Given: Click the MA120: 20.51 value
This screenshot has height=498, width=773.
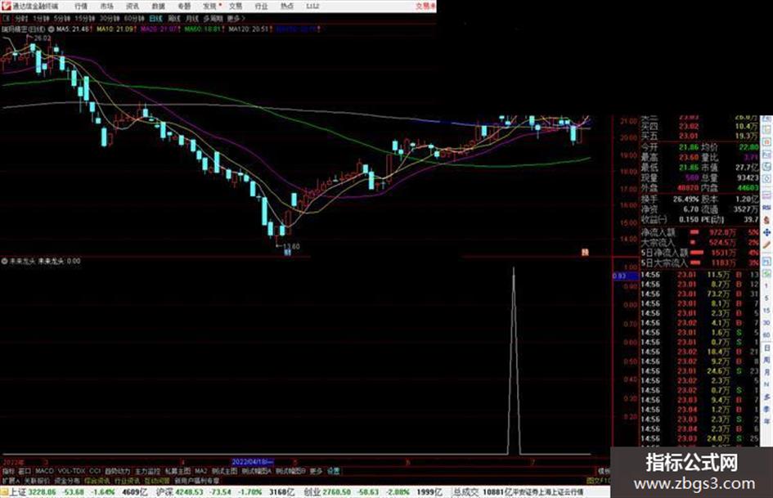Looking at the screenshot, I should pyautogui.click(x=249, y=29).
